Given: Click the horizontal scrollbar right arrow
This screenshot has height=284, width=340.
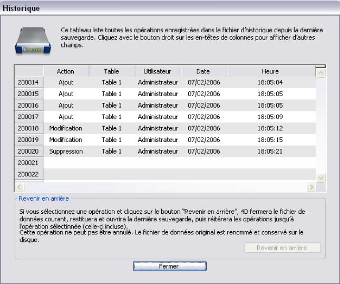Looking at the screenshot, I should point(311,187).
